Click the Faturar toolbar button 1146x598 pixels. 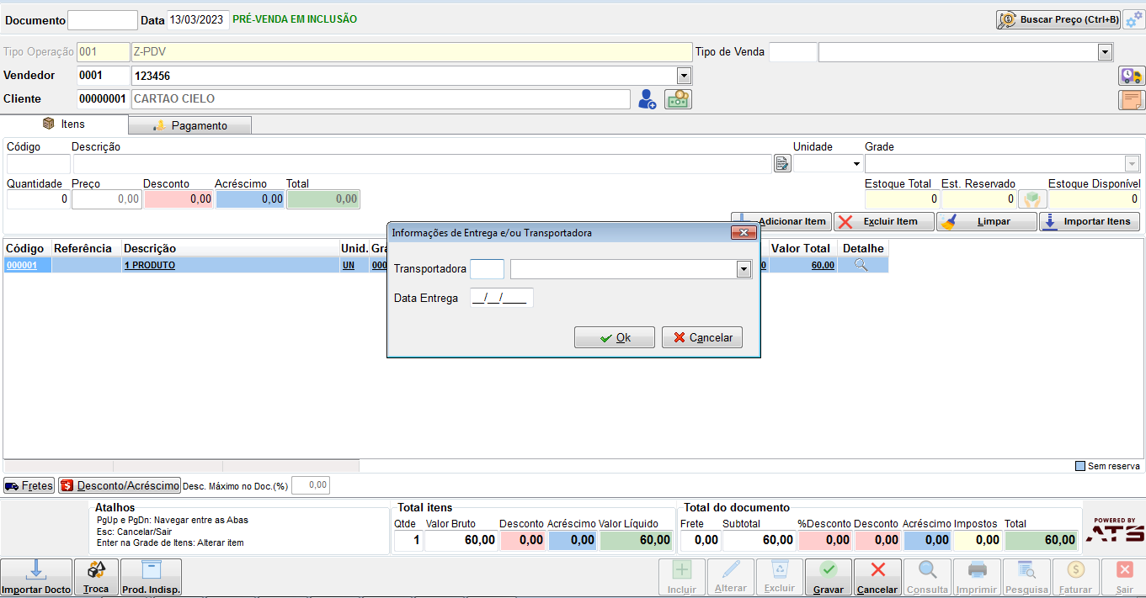pyautogui.click(x=1075, y=578)
